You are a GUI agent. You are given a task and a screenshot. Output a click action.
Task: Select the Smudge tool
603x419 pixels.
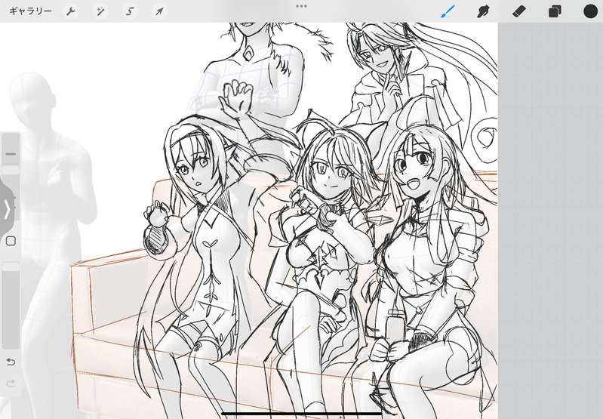click(x=484, y=11)
